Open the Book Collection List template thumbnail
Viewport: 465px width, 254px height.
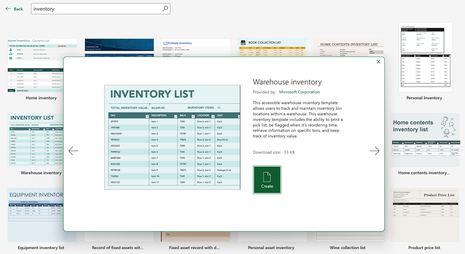pyautogui.click(x=272, y=48)
